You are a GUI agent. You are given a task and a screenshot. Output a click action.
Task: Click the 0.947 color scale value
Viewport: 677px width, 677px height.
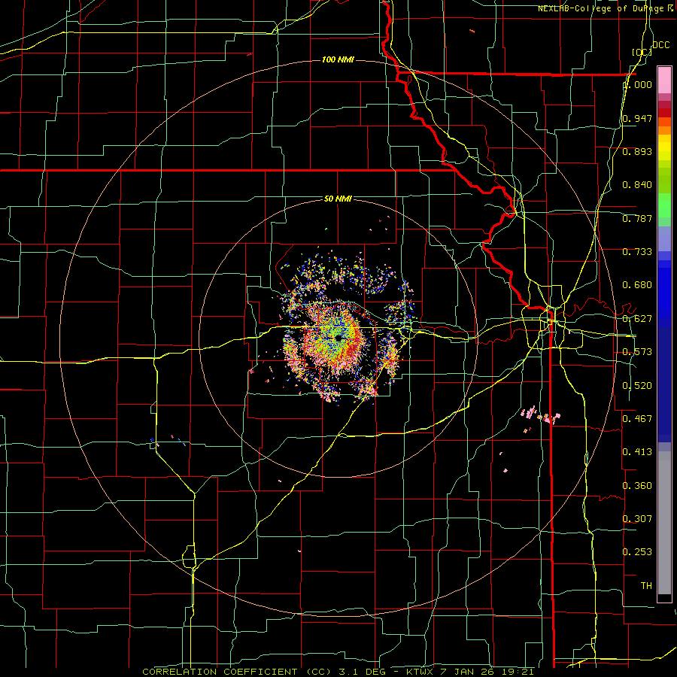637,118
